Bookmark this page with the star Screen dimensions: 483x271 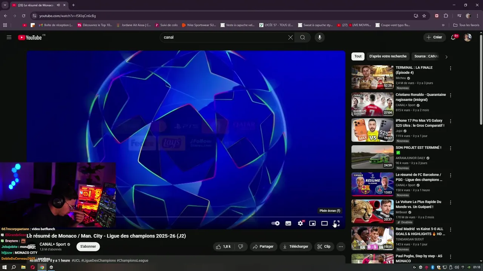pos(424,16)
